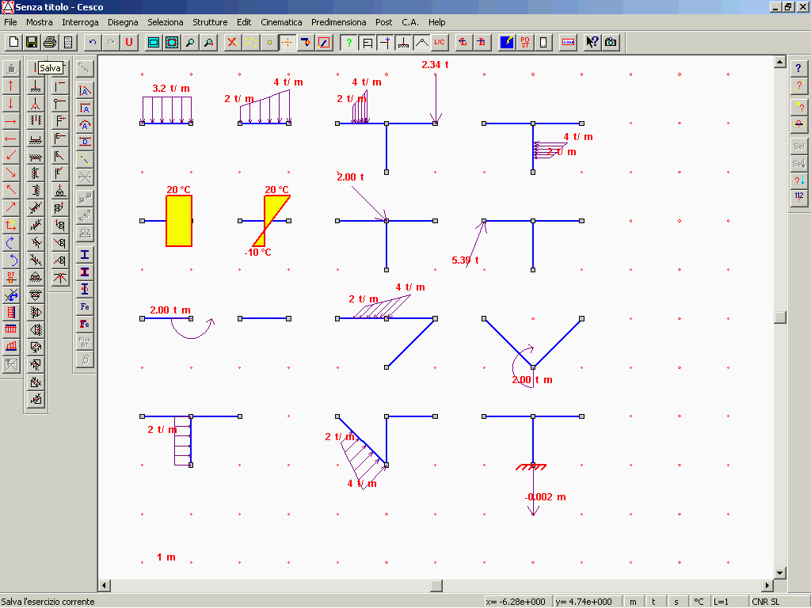Click the Print toolbar icon
This screenshot has height=608, width=811.
tap(50, 42)
